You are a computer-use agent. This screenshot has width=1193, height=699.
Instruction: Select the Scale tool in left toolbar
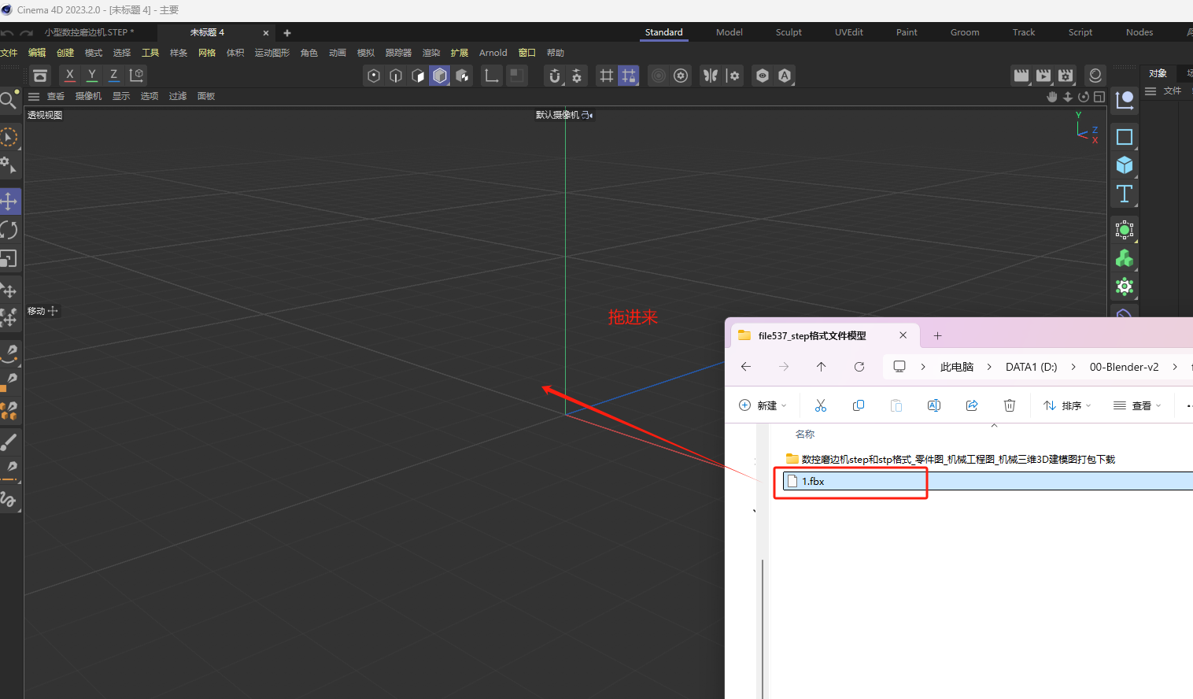point(9,258)
